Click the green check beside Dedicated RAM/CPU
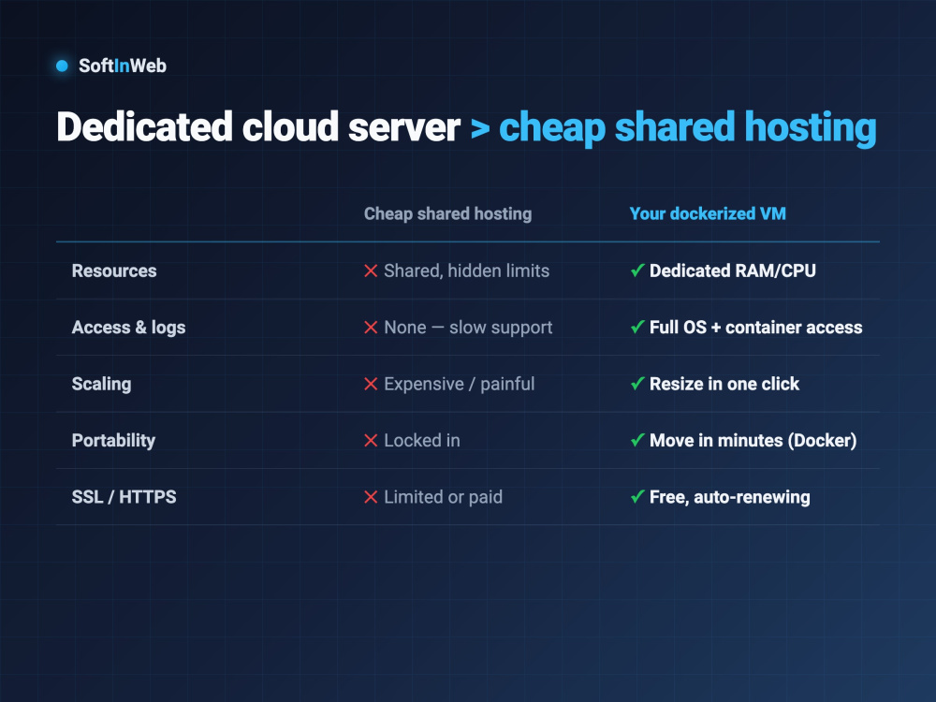This screenshot has height=702, width=936. click(637, 271)
